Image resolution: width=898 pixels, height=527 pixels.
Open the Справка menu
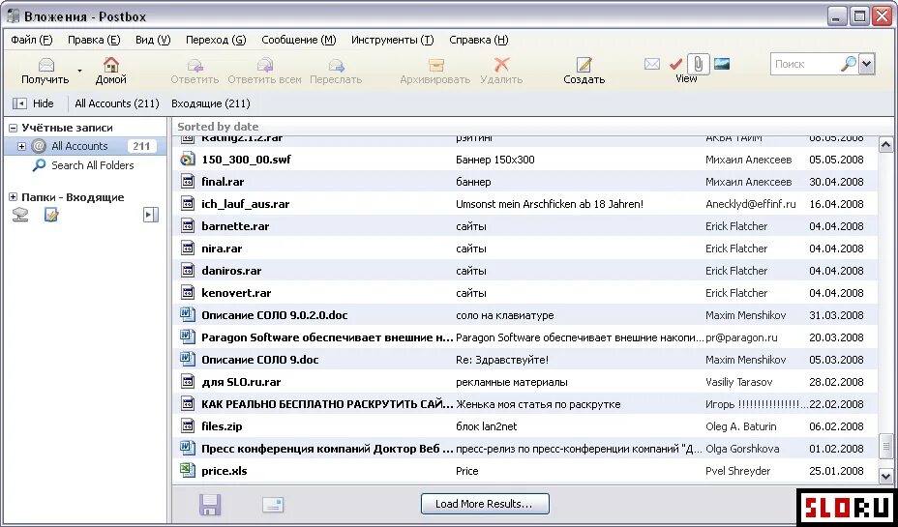coord(479,40)
